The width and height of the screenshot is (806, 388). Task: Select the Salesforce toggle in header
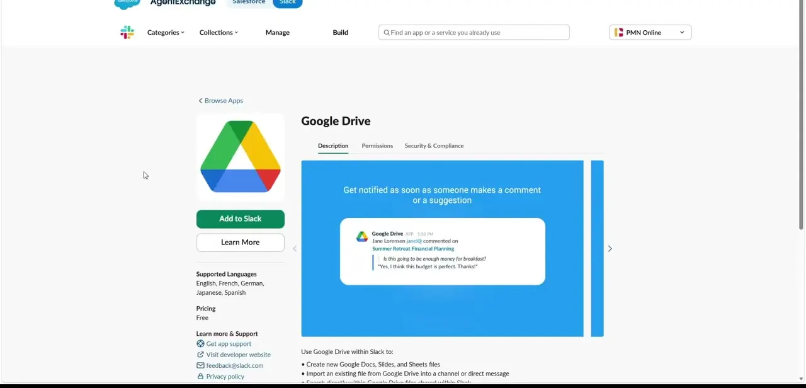249,3
